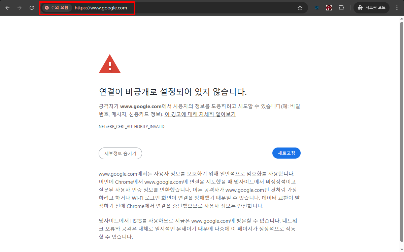Go back to the previous page

coord(7,8)
